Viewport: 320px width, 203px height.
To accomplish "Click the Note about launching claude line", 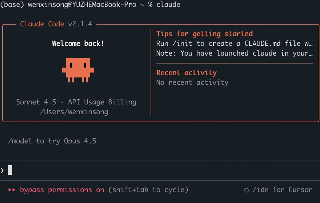I will coord(234,53).
